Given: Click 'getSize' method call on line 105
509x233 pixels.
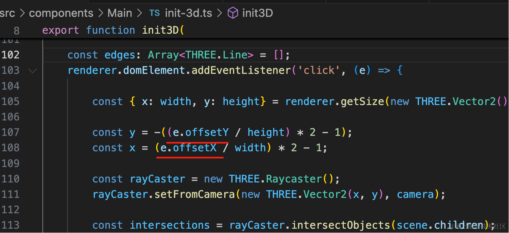Looking at the screenshot, I should click(x=362, y=101).
